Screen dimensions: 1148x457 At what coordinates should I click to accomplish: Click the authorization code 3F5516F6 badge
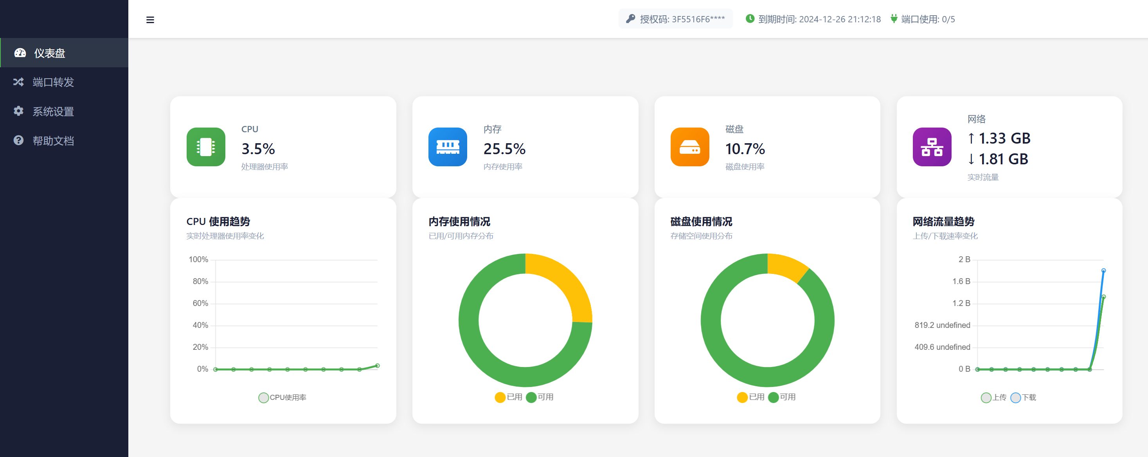[675, 19]
